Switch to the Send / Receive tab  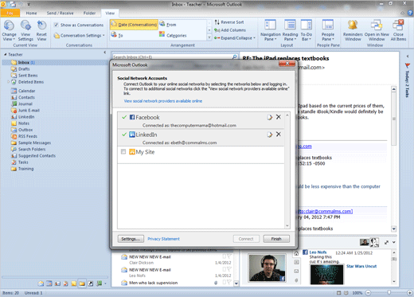point(60,13)
